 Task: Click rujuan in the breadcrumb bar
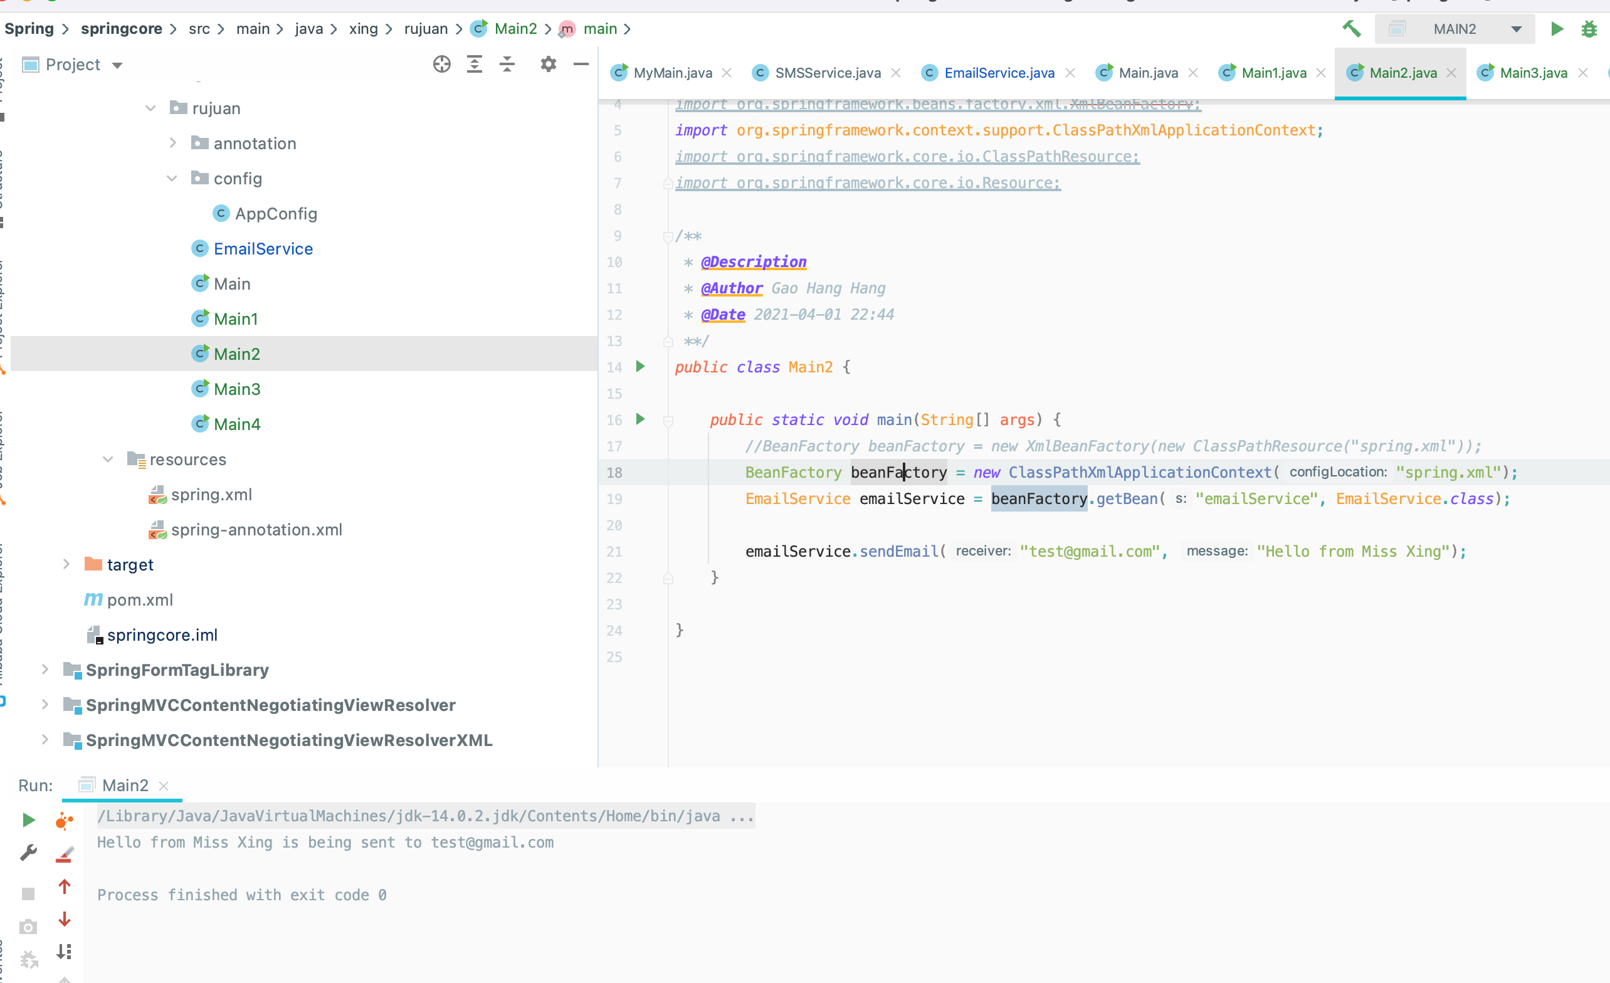426,29
